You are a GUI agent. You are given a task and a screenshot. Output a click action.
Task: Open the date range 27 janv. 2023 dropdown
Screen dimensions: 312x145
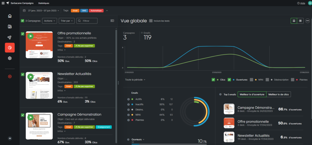click(44, 11)
